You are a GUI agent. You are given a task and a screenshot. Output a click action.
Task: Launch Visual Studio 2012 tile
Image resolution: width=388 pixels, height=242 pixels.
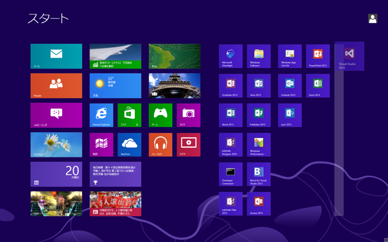coord(349,56)
